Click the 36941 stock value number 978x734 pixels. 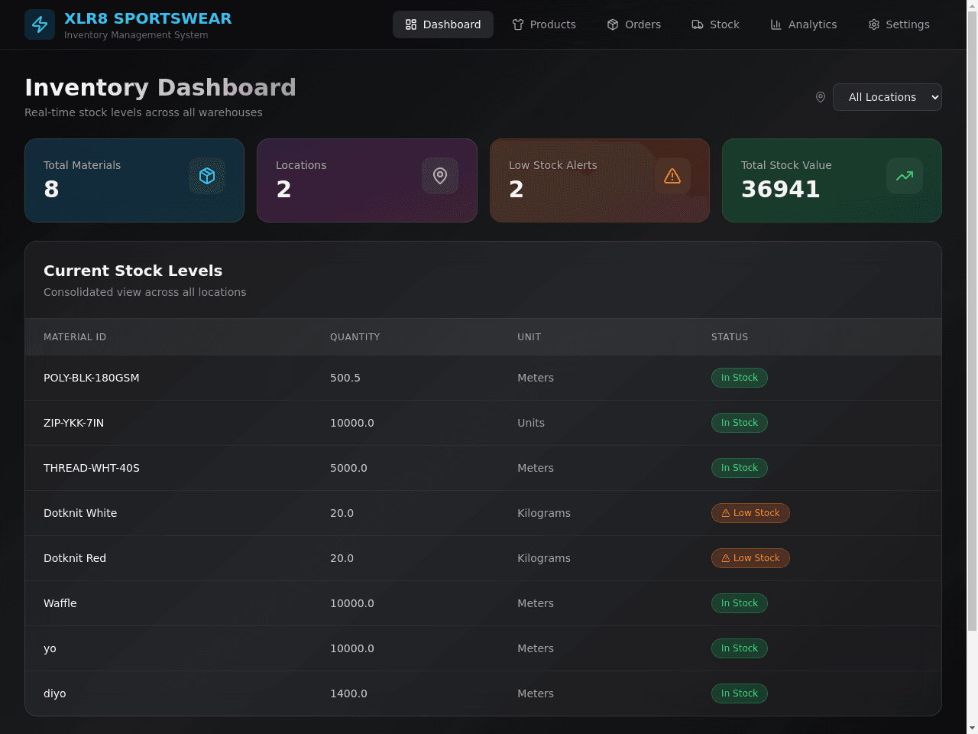780,190
